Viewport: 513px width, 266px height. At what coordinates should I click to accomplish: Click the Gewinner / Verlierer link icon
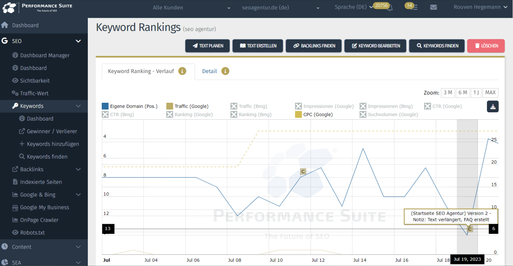(x=22, y=131)
